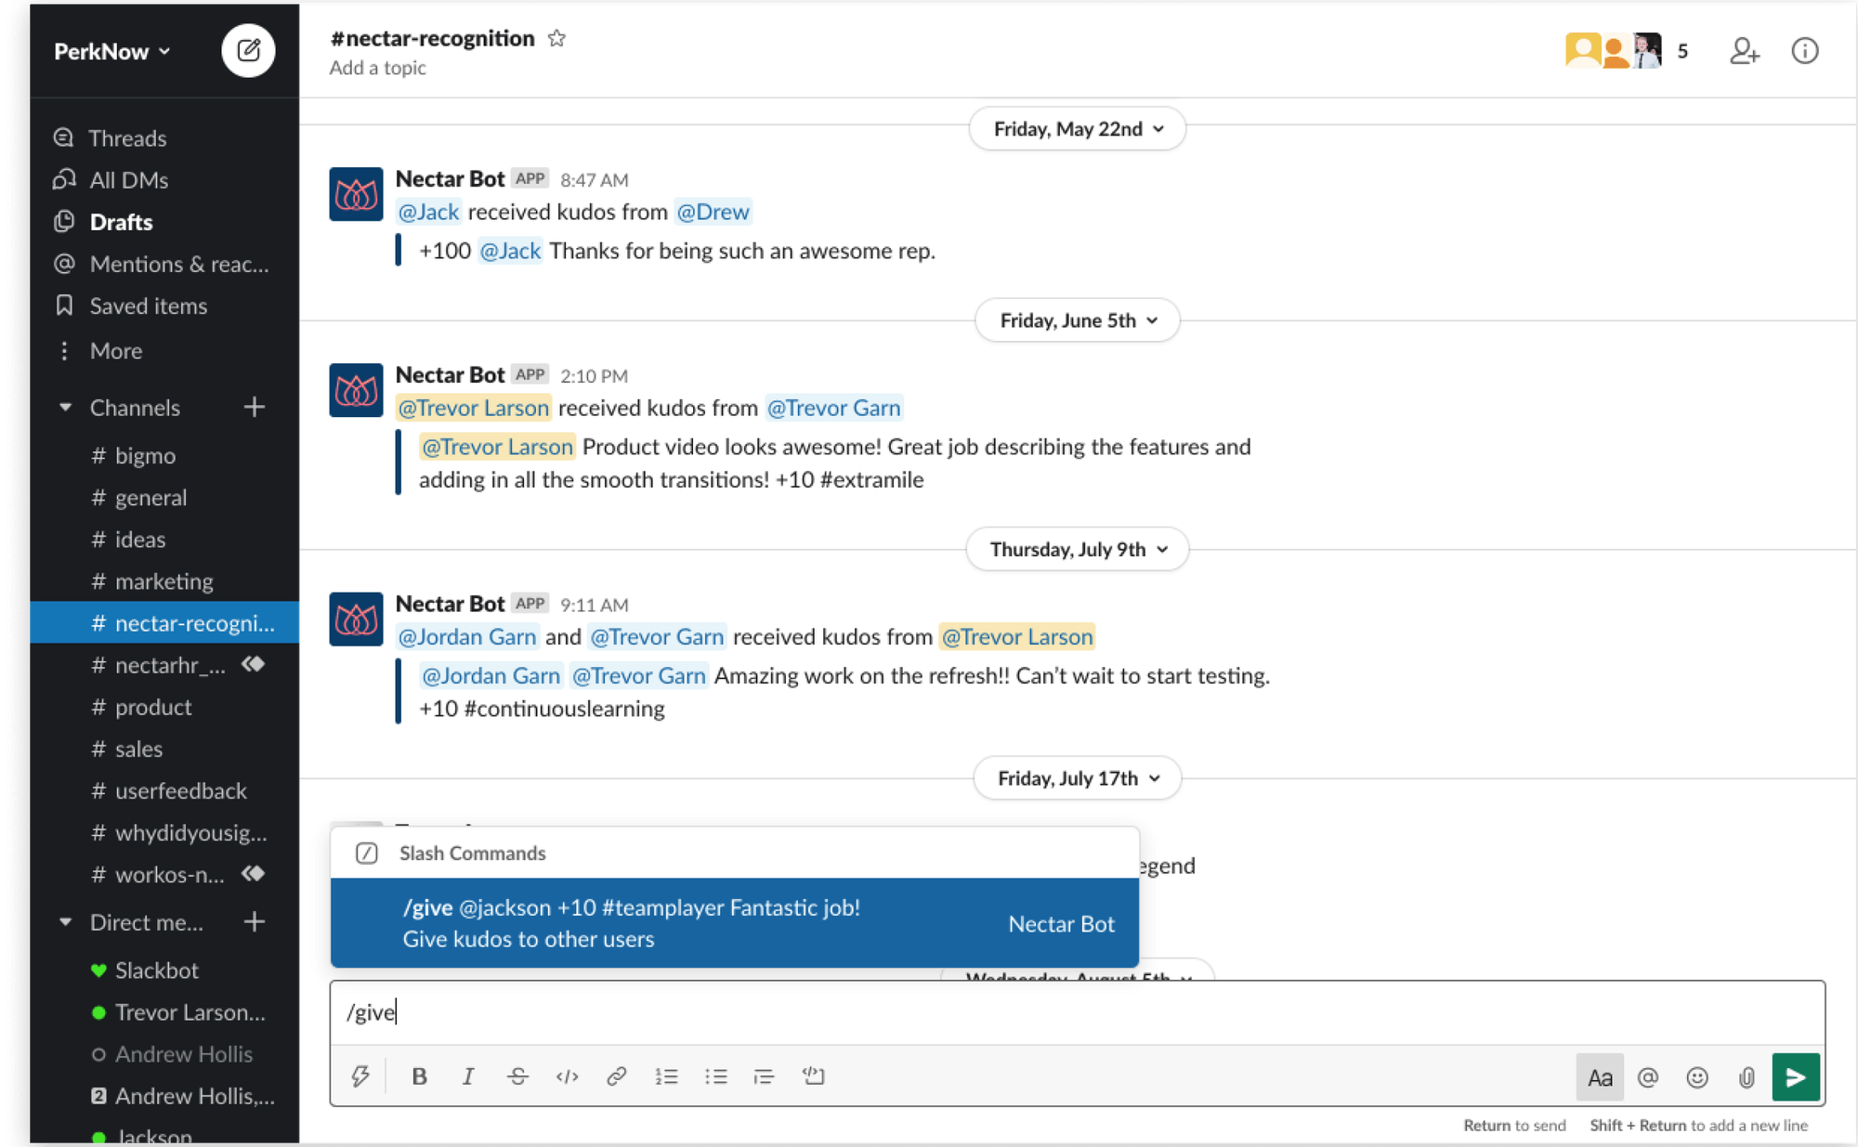Toggle the Aa formatting bar
This screenshot has width=1858, height=1147.
(x=1600, y=1077)
